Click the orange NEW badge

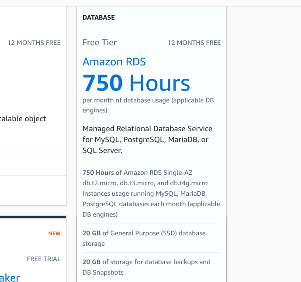(x=55, y=234)
